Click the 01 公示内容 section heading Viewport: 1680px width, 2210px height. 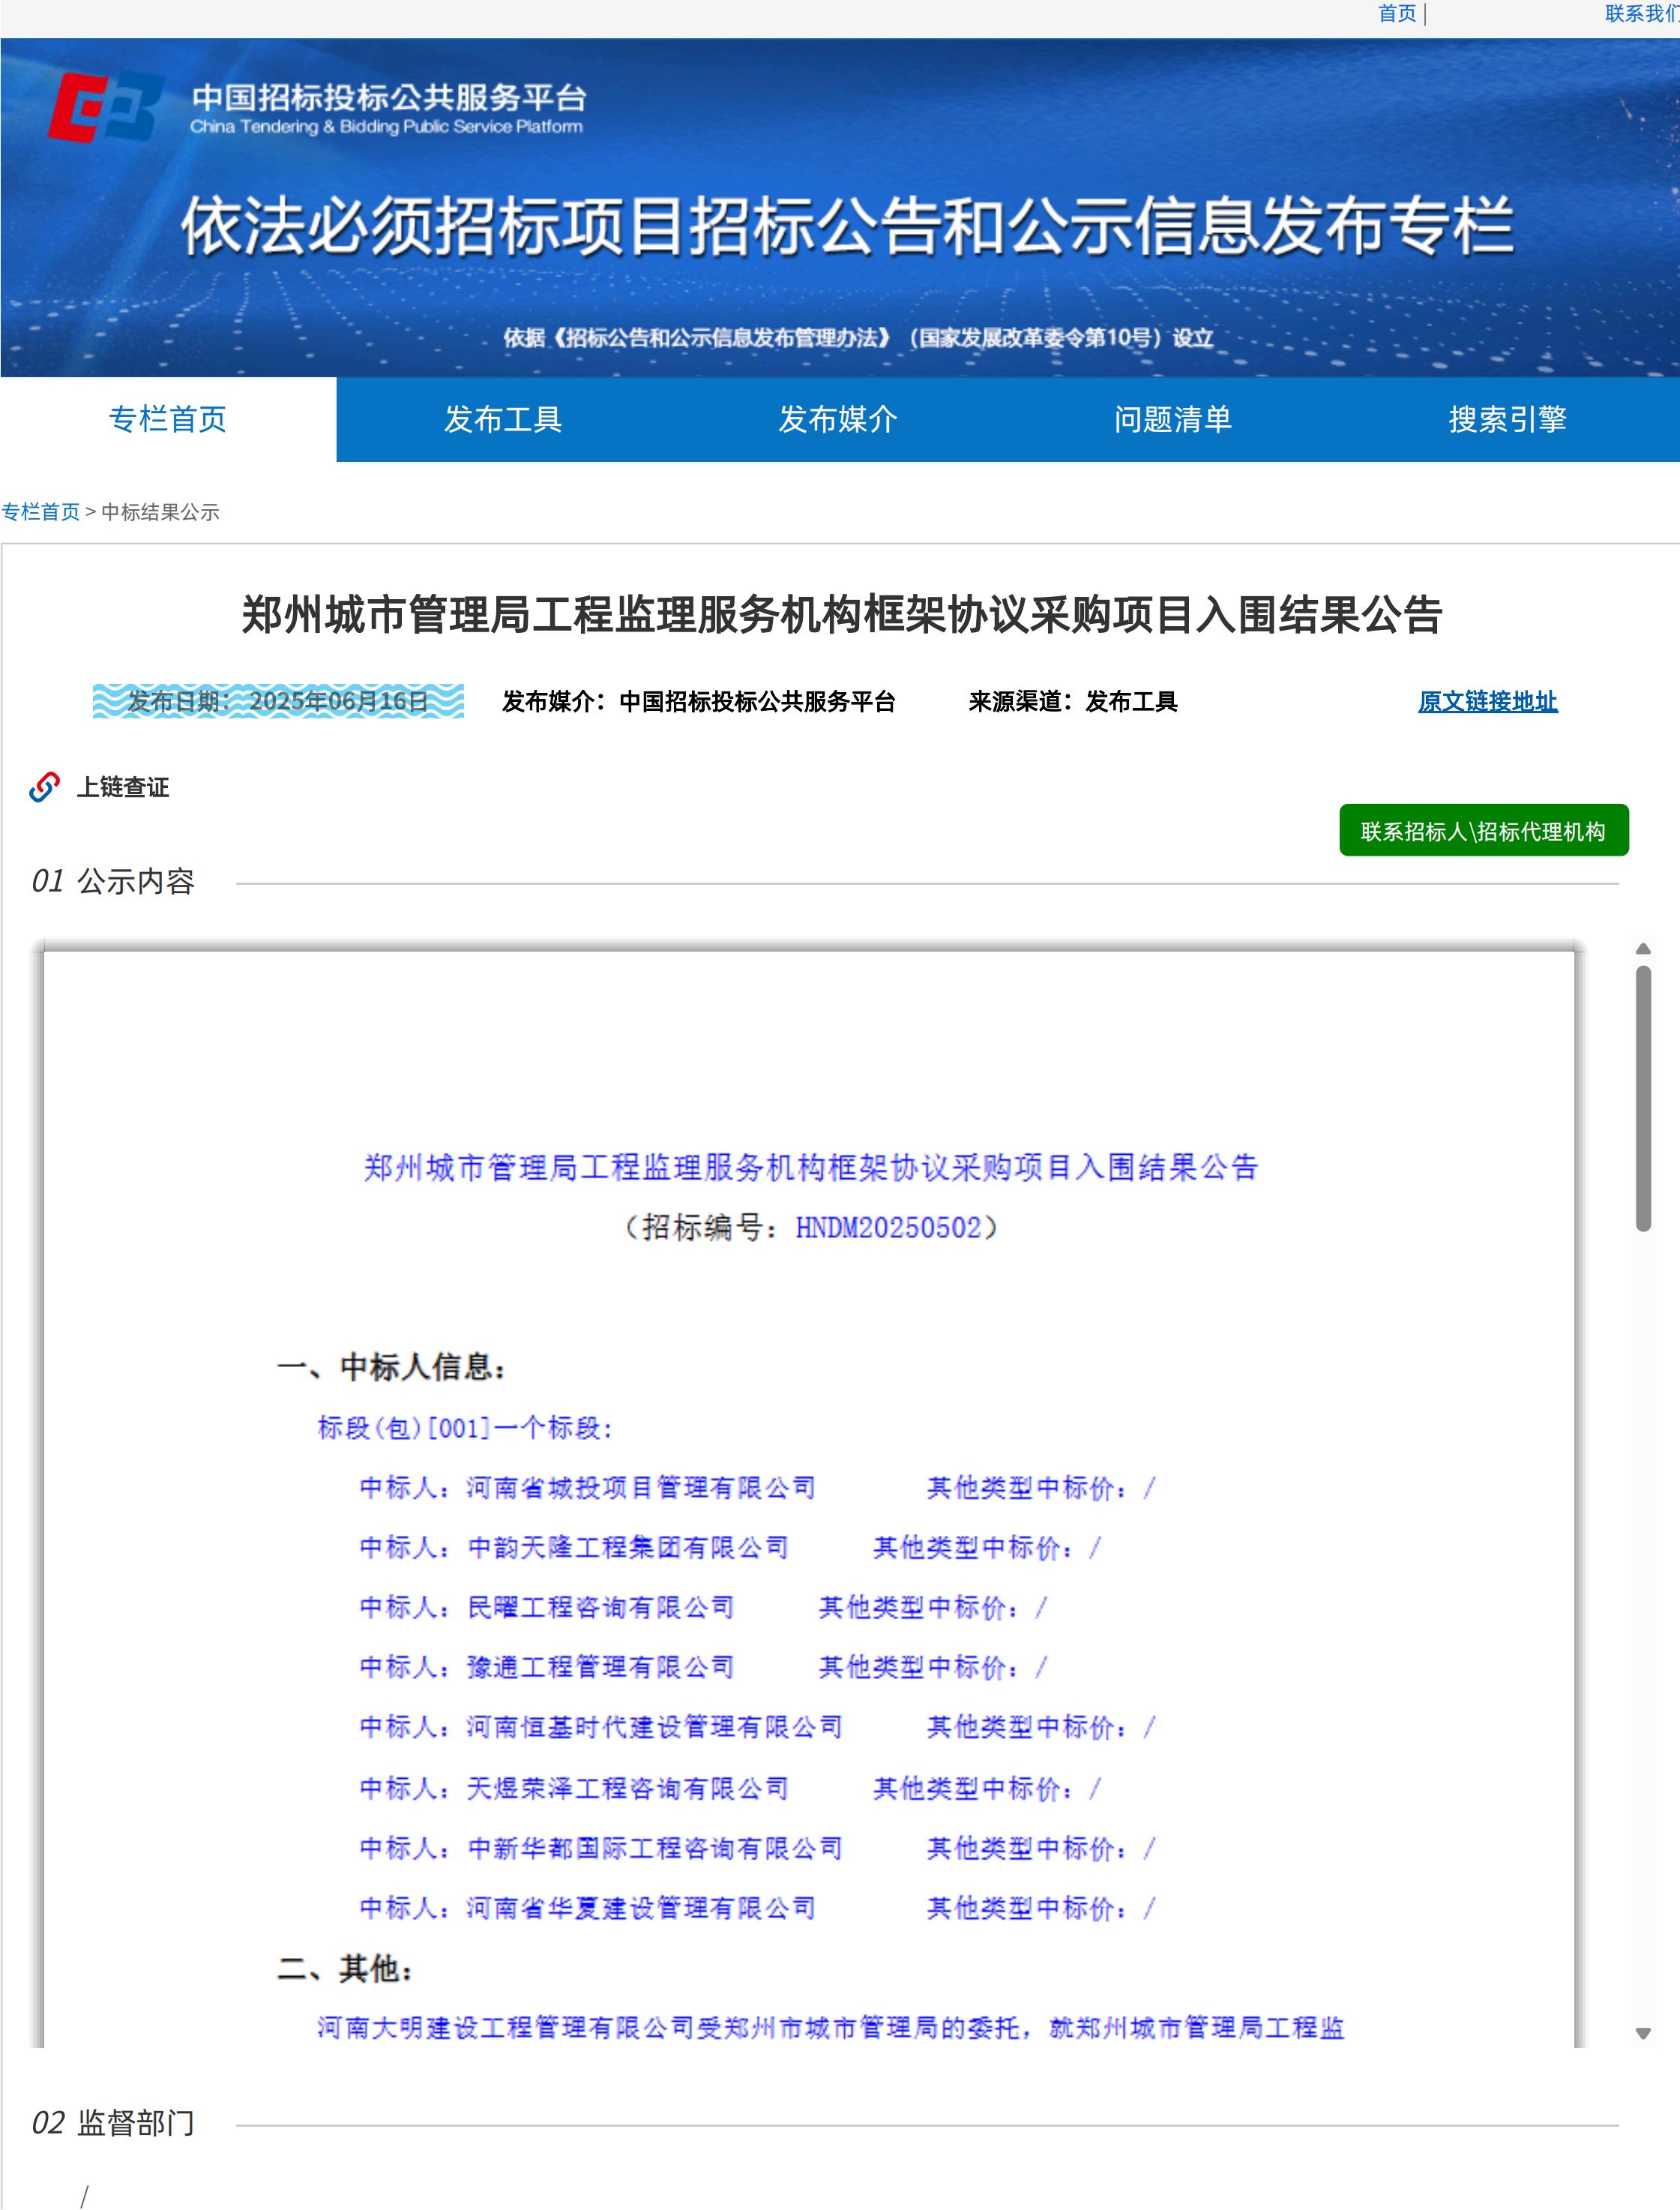[113, 881]
